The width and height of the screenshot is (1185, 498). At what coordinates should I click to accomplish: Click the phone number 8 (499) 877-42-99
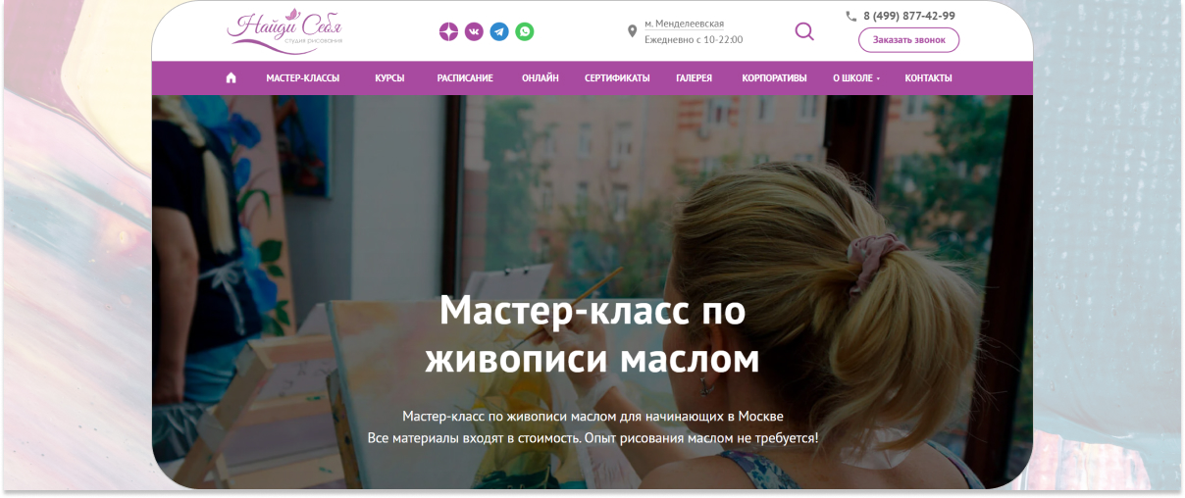click(909, 16)
